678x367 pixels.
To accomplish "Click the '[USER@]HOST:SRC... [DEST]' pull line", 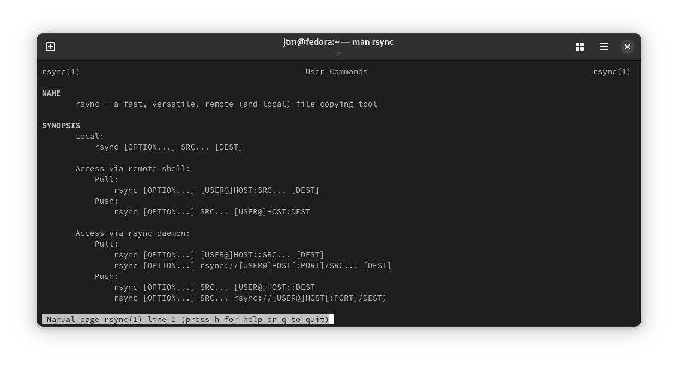I will [217, 190].
